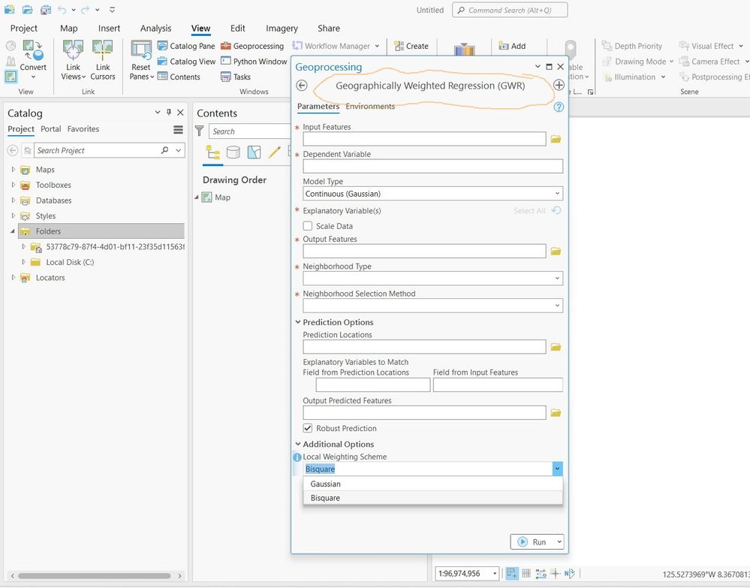750x588 pixels.
Task: Browse for Output Predicted Features folder
Action: point(556,412)
